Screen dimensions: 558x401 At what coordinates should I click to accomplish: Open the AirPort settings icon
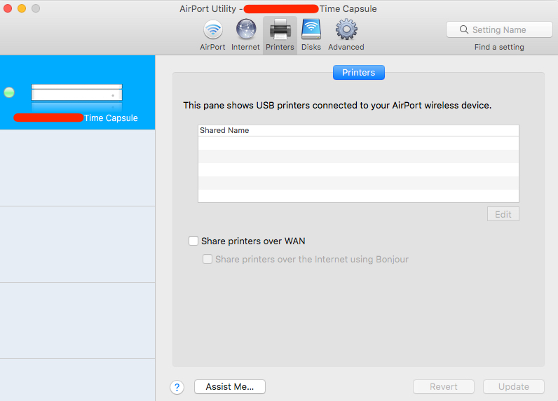click(x=212, y=30)
